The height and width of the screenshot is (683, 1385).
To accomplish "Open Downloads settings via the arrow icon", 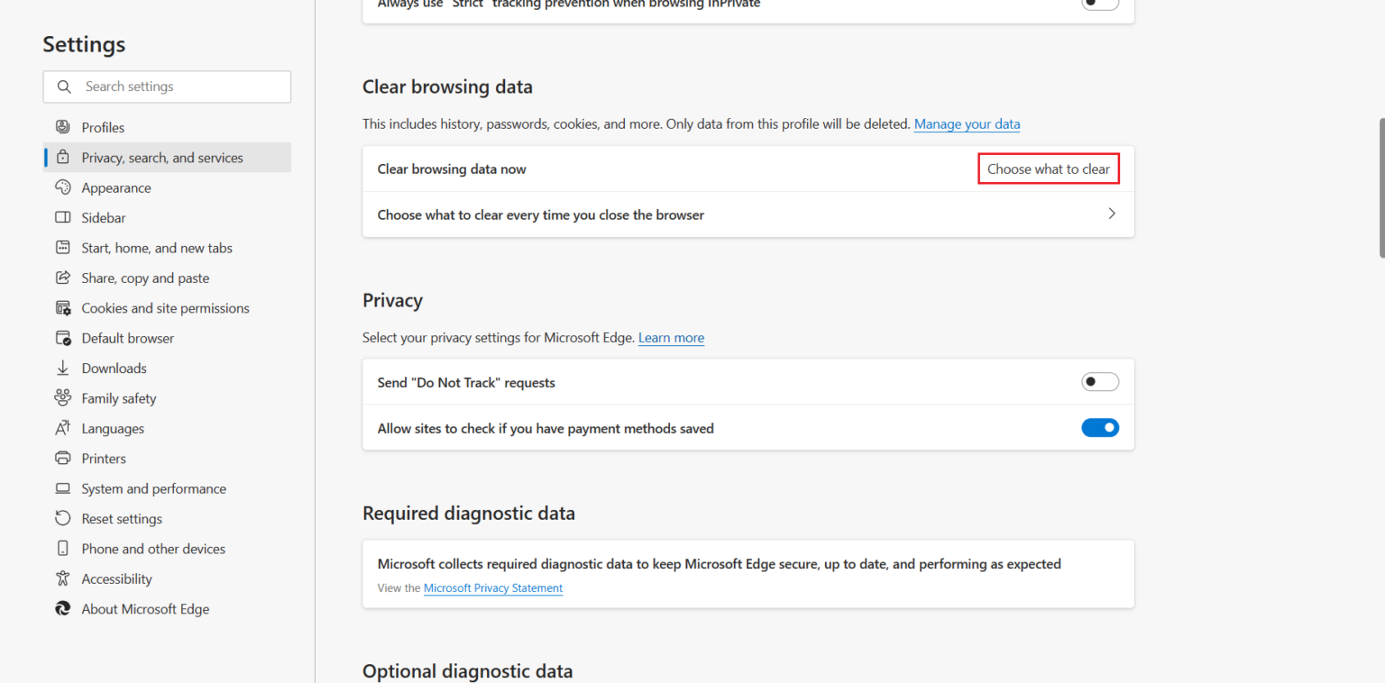I will [x=62, y=368].
